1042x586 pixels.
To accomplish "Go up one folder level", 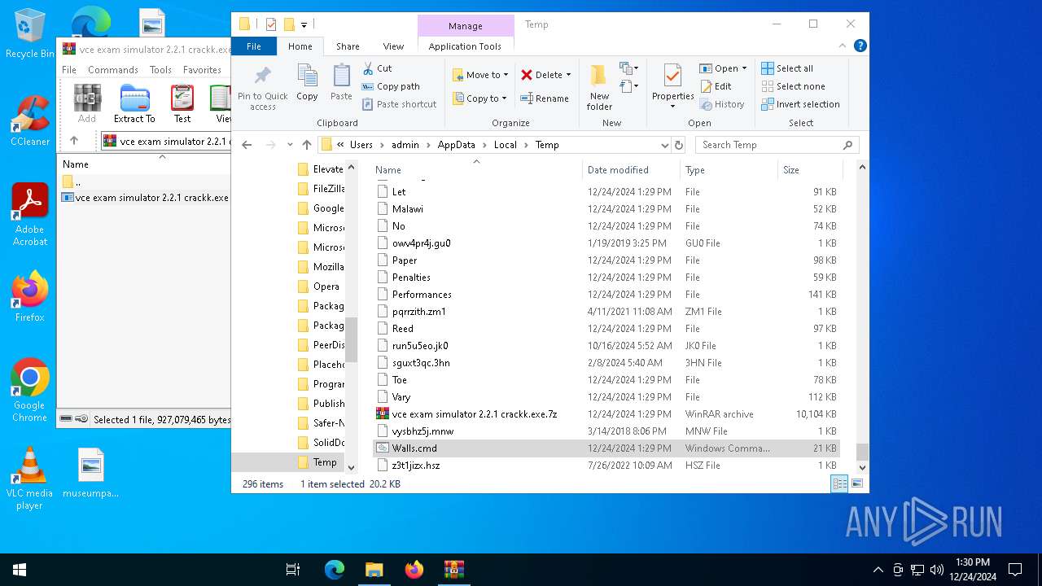I will 307,145.
